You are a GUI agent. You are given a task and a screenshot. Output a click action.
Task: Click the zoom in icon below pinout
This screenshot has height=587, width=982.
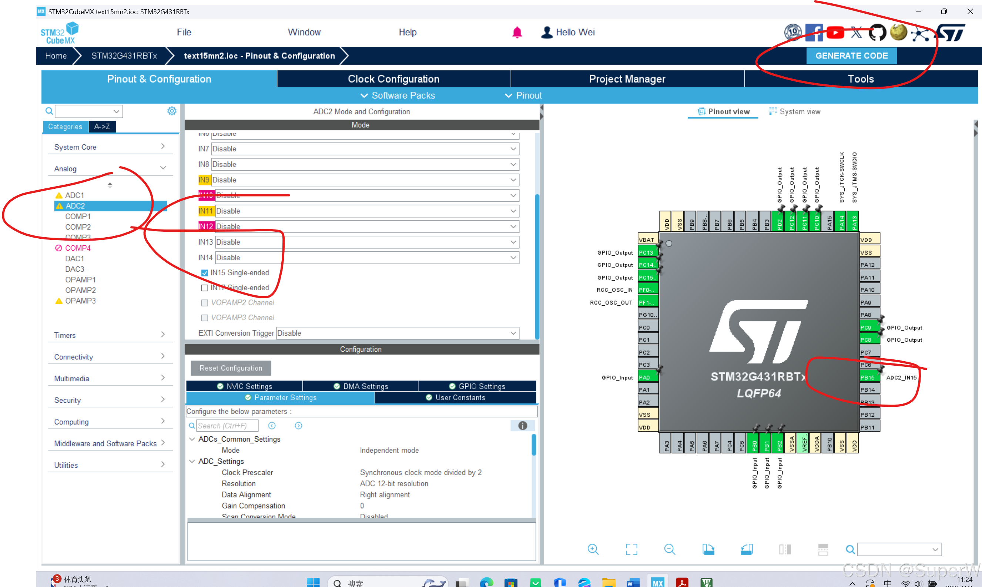tap(593, 549)
